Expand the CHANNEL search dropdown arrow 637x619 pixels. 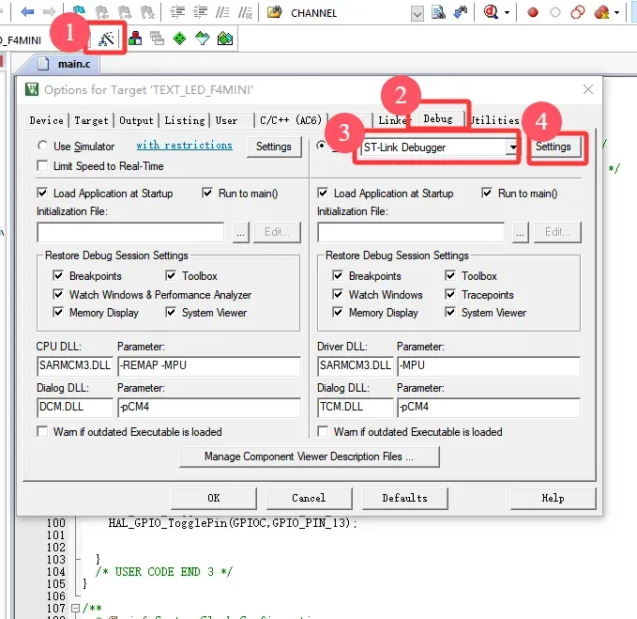[417, 12]
